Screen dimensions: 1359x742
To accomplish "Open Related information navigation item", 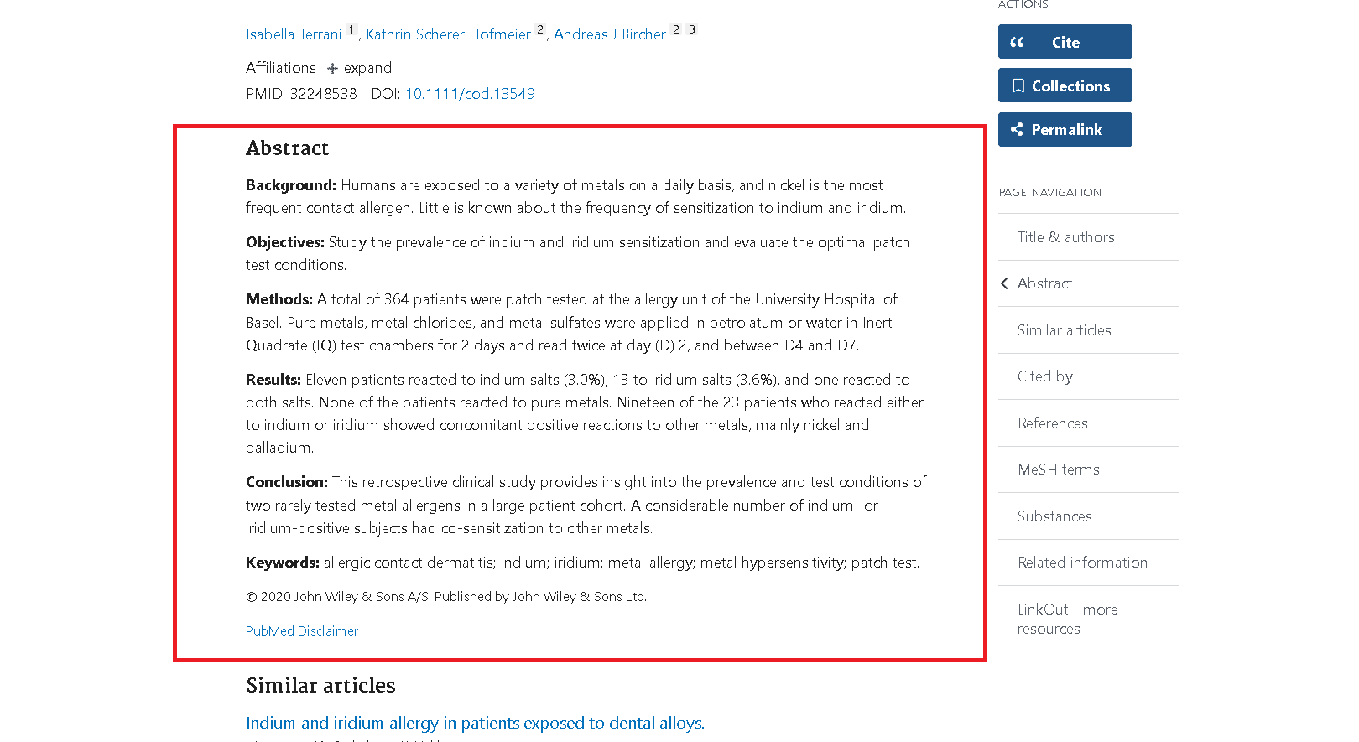I will coord(1082,563).
